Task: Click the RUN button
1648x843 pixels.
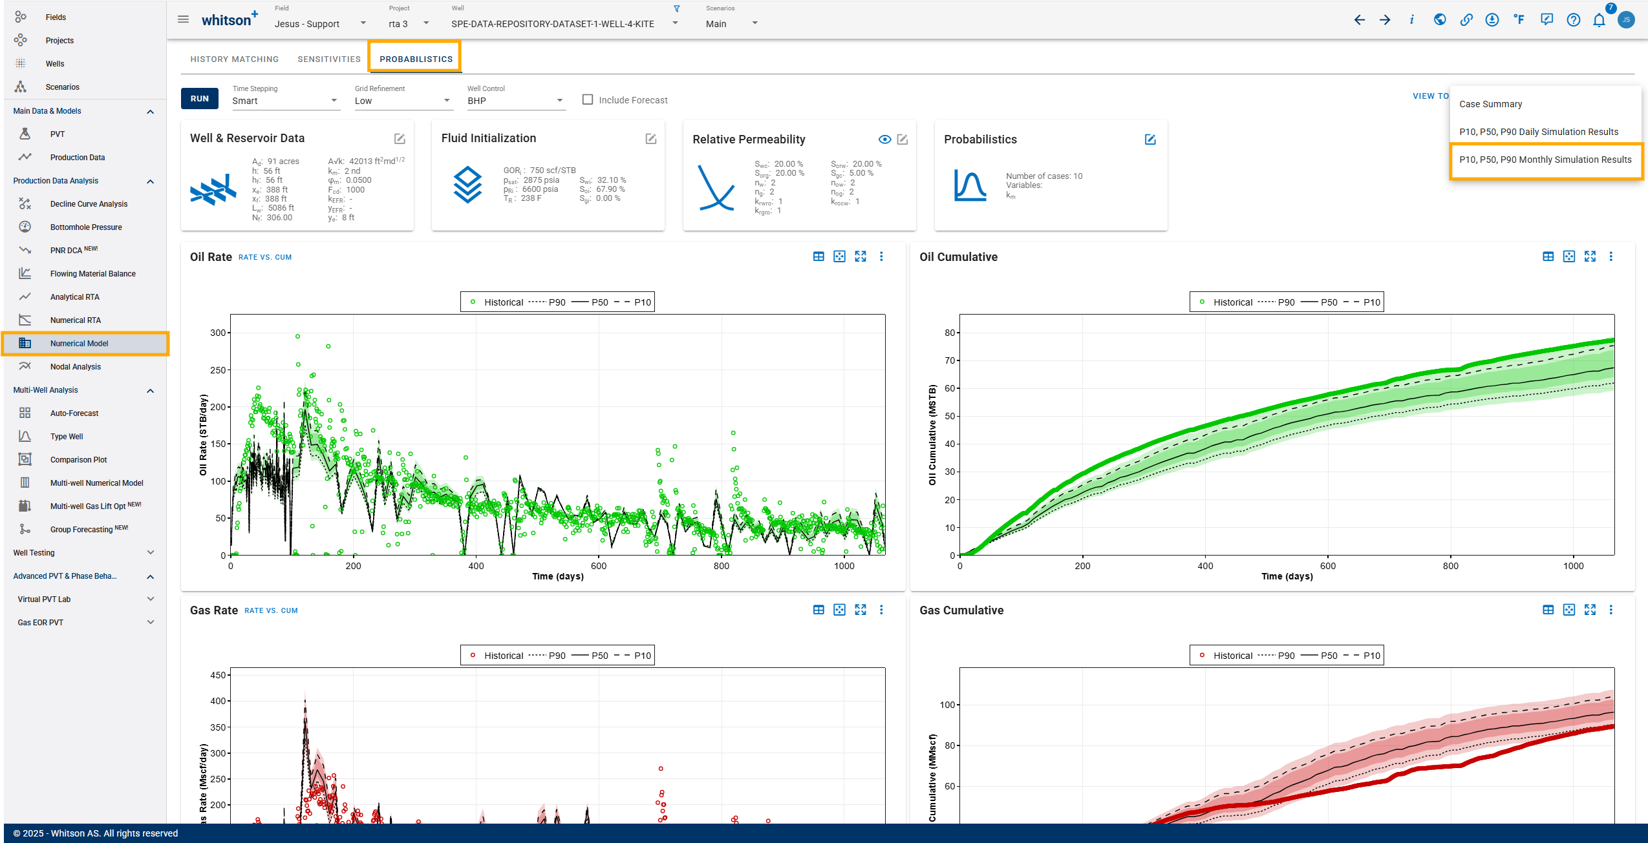Action: [x=199, y=99]
